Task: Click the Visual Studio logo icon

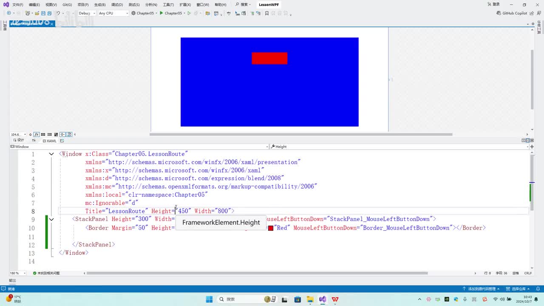Action: pos(6,5)
